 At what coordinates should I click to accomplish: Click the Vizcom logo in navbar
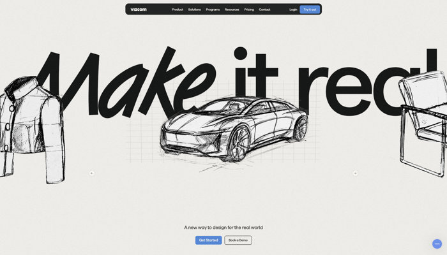139,10
